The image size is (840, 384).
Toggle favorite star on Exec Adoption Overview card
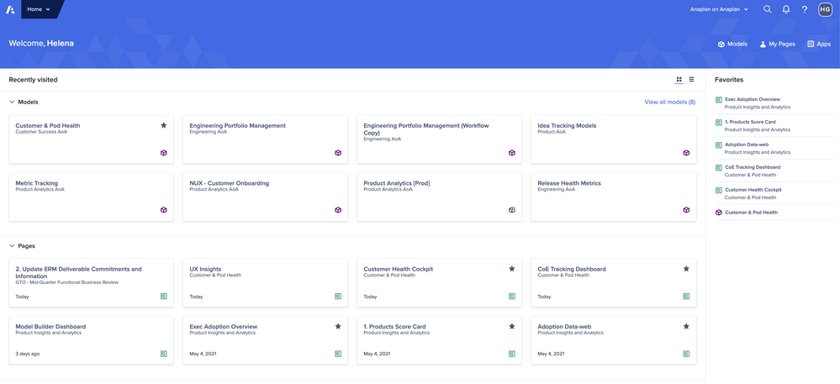click(338, 326)
